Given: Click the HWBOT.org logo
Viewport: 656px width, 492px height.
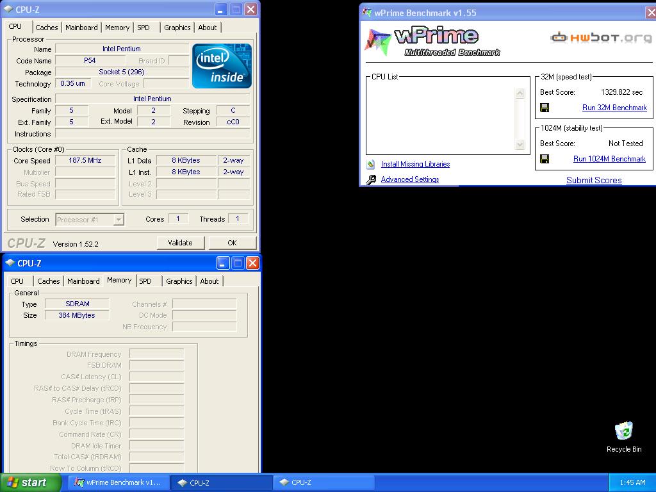Looking at the screenshot, I should coord(601,38).
